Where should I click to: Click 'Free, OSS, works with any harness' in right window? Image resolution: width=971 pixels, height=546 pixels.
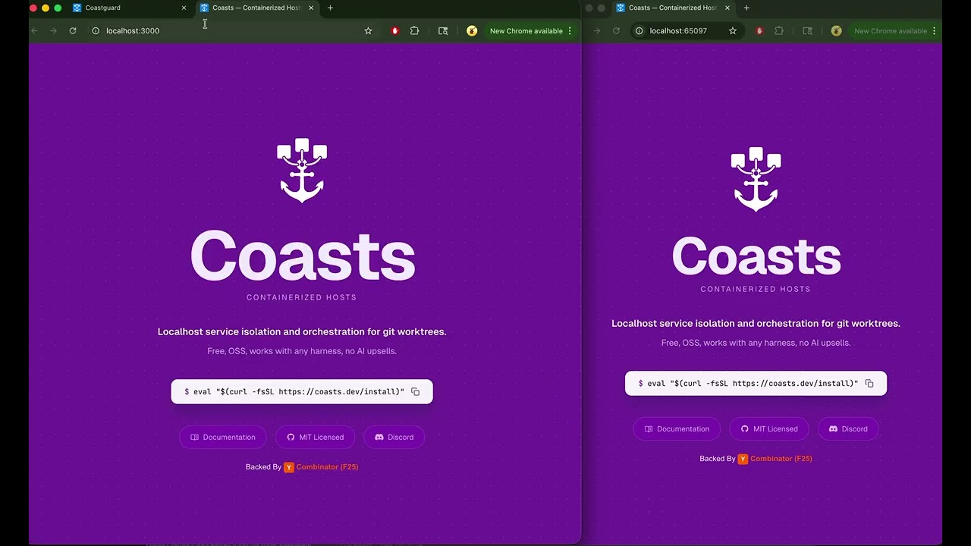[x=756, y=343]
